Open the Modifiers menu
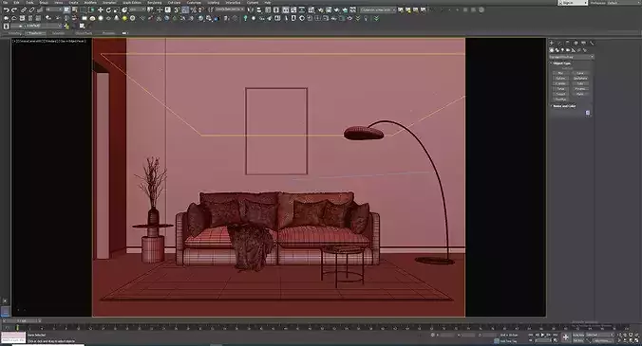Screen dimensions: 642x346 click(90, 3)
